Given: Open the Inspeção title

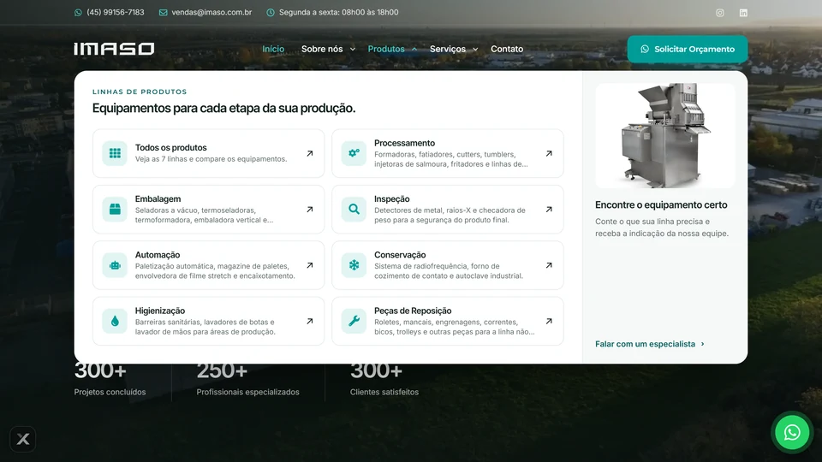Looking at the screenshot, I should pos(392,199).
